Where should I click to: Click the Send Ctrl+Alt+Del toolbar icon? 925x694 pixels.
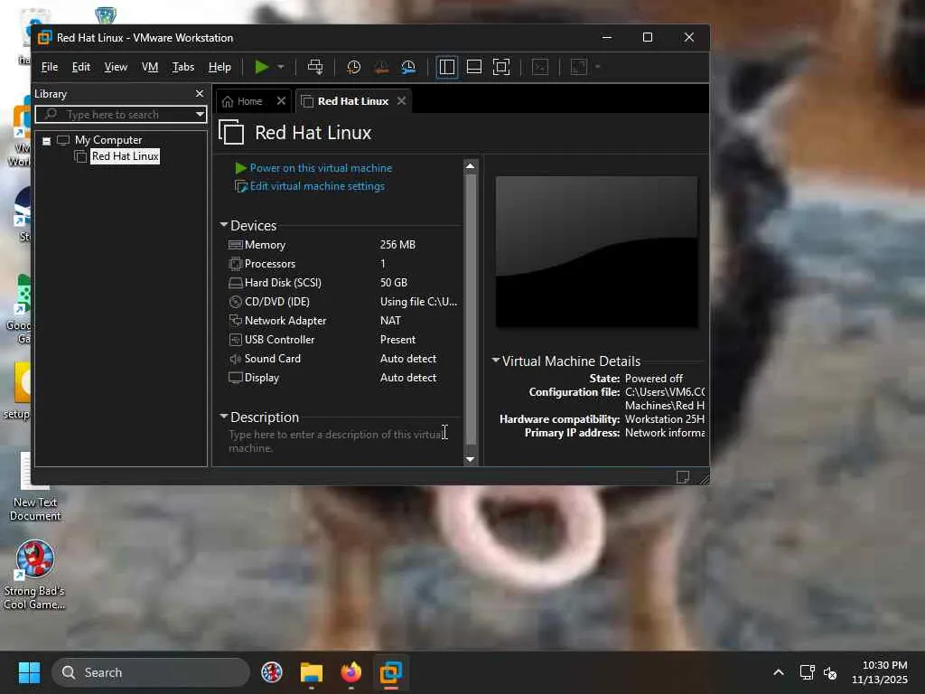[315, 67]
